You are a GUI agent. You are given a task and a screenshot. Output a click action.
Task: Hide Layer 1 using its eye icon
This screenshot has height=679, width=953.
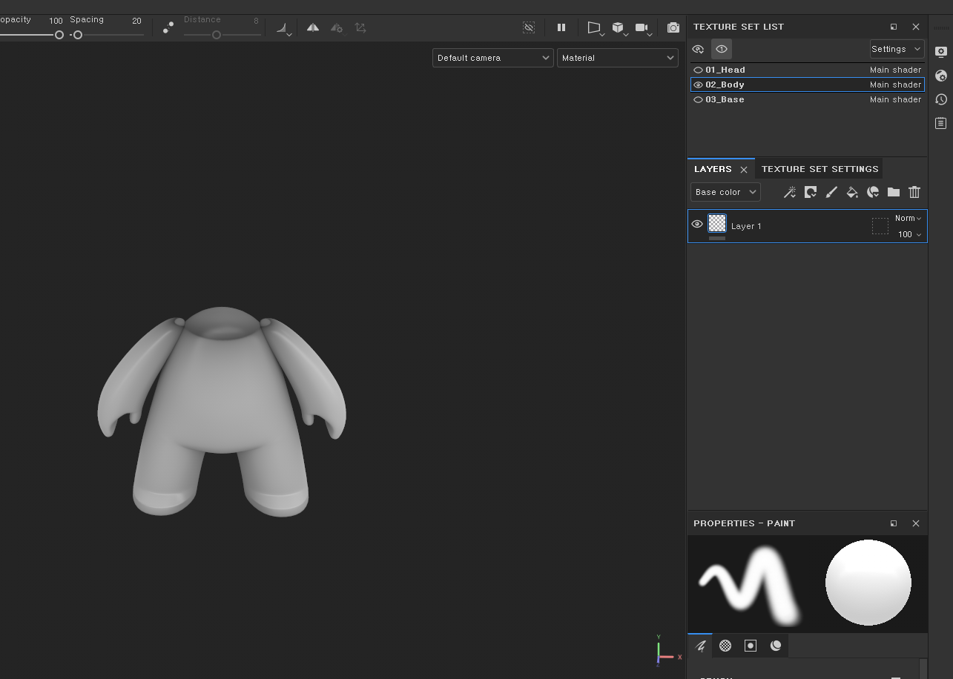697,224
